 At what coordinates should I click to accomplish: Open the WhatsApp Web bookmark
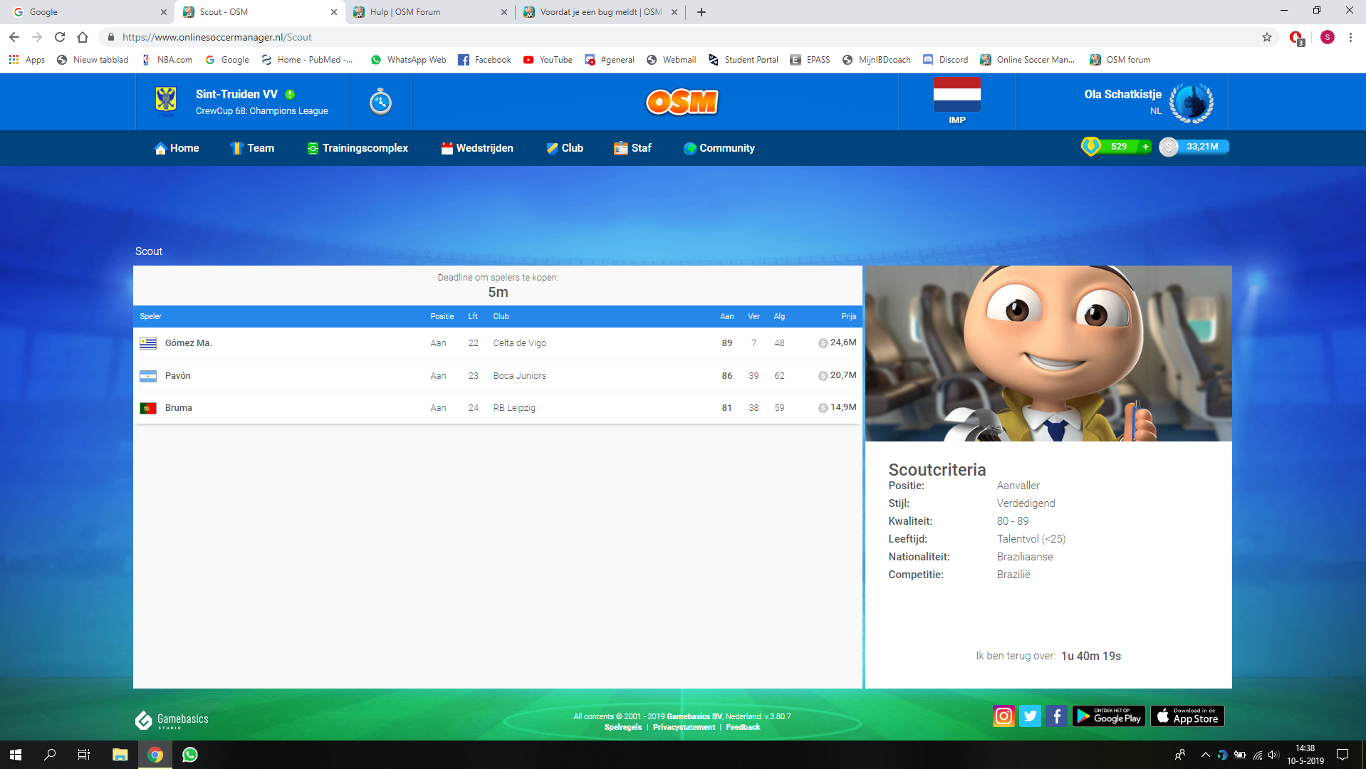point(408,60)
